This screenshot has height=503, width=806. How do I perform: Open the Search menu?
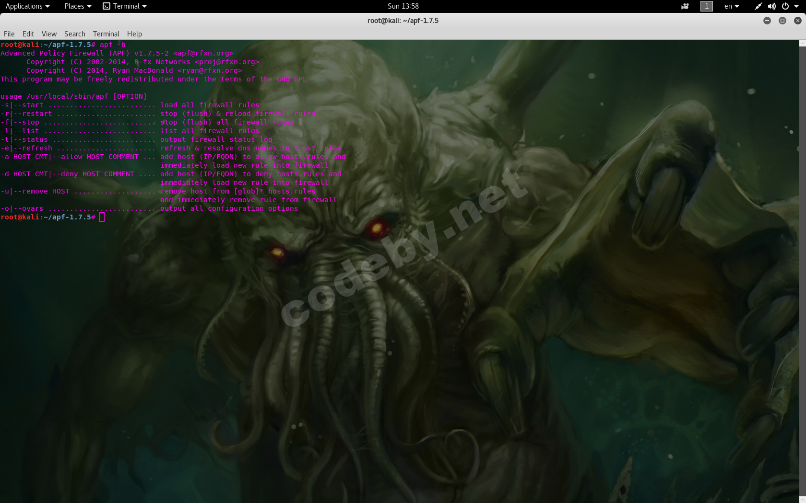point(75,34)
